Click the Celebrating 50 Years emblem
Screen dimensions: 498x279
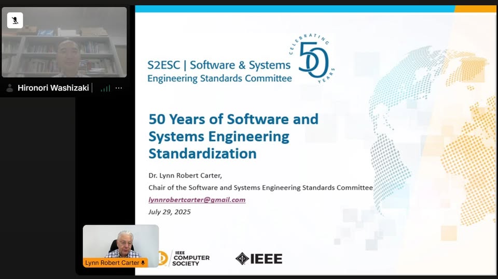312,58
